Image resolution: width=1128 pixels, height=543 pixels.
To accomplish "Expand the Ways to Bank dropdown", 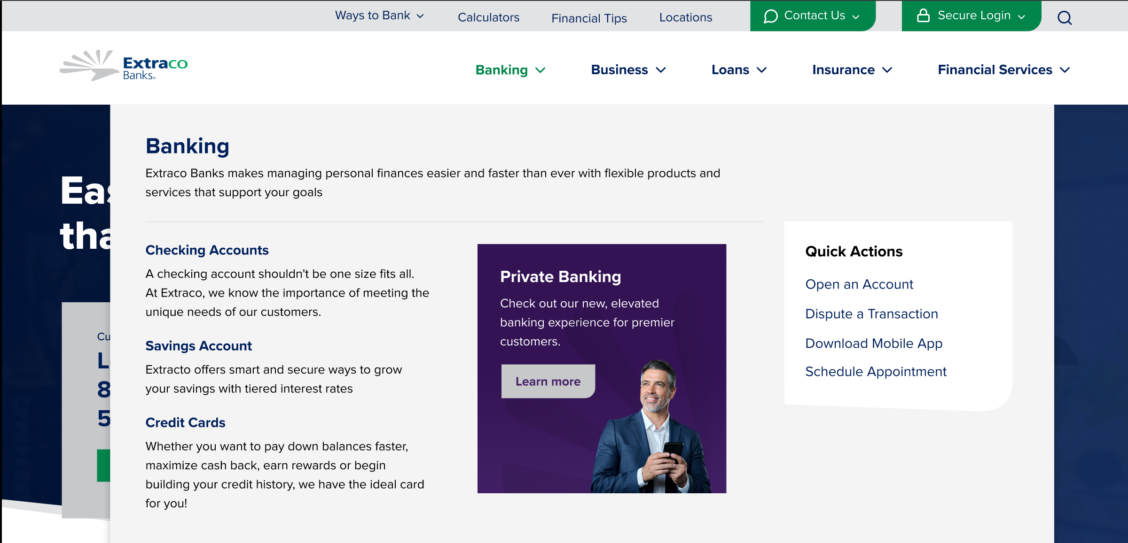I will (x=380, y=15).
